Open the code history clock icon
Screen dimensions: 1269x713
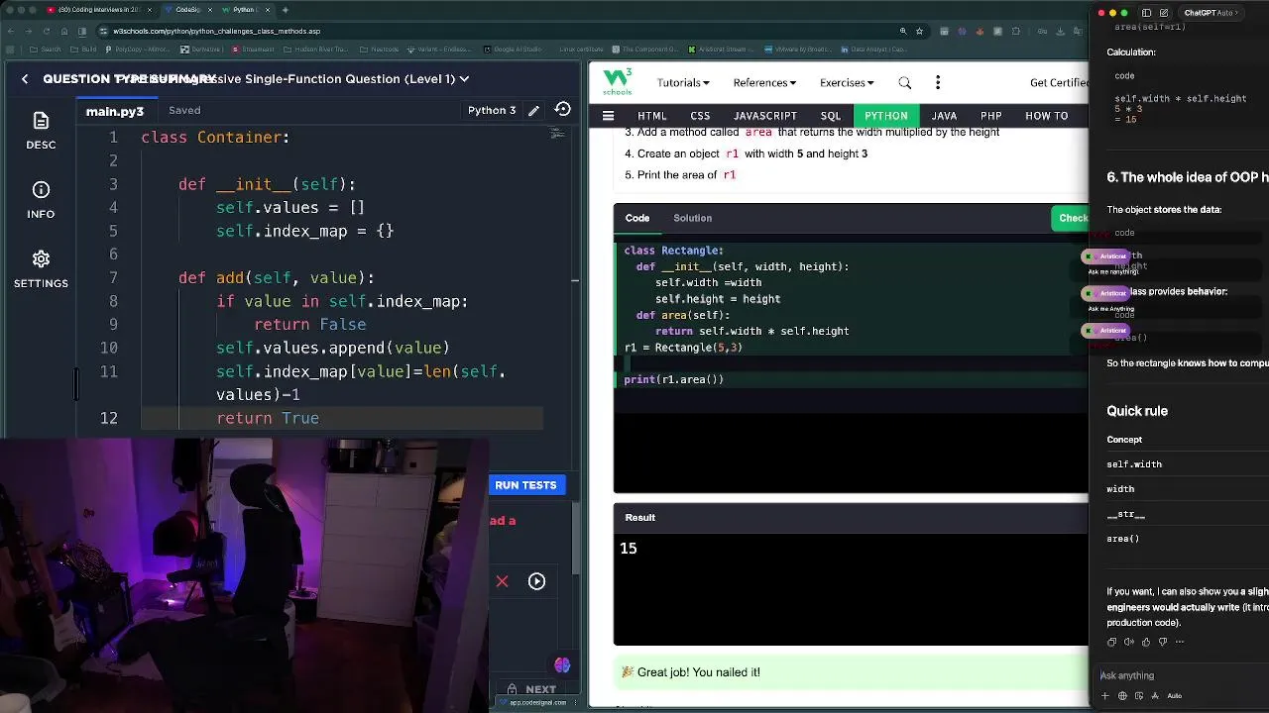(x=562, y=110)
